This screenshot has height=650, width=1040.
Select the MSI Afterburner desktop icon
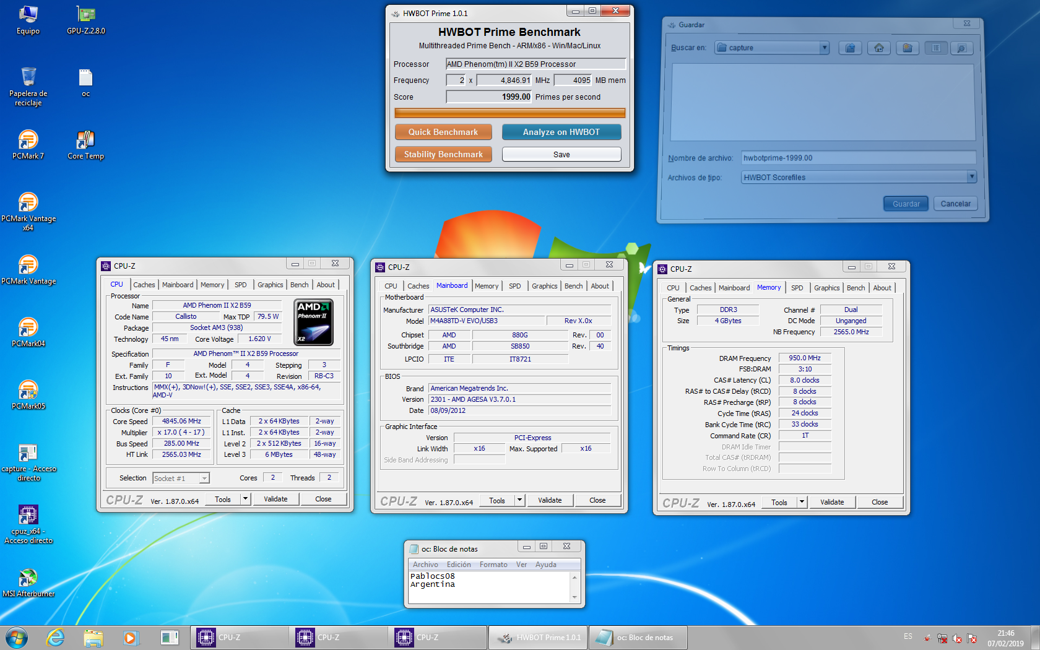point(28,583)
